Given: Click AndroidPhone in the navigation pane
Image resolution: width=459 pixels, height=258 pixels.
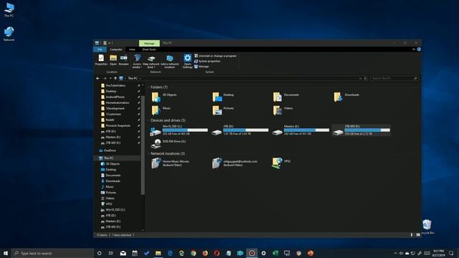Looking at the screenshot, I should point(115,97).
